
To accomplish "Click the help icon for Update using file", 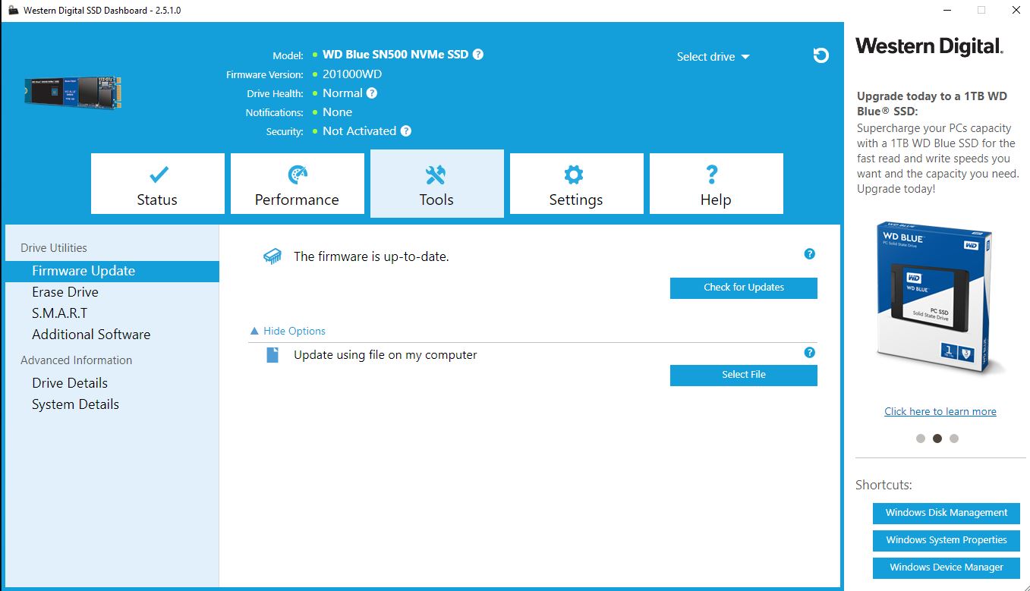I will [809, 353].
